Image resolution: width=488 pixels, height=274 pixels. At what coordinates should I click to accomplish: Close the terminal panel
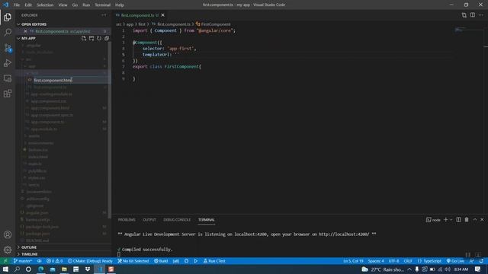(x=482, y=220)
